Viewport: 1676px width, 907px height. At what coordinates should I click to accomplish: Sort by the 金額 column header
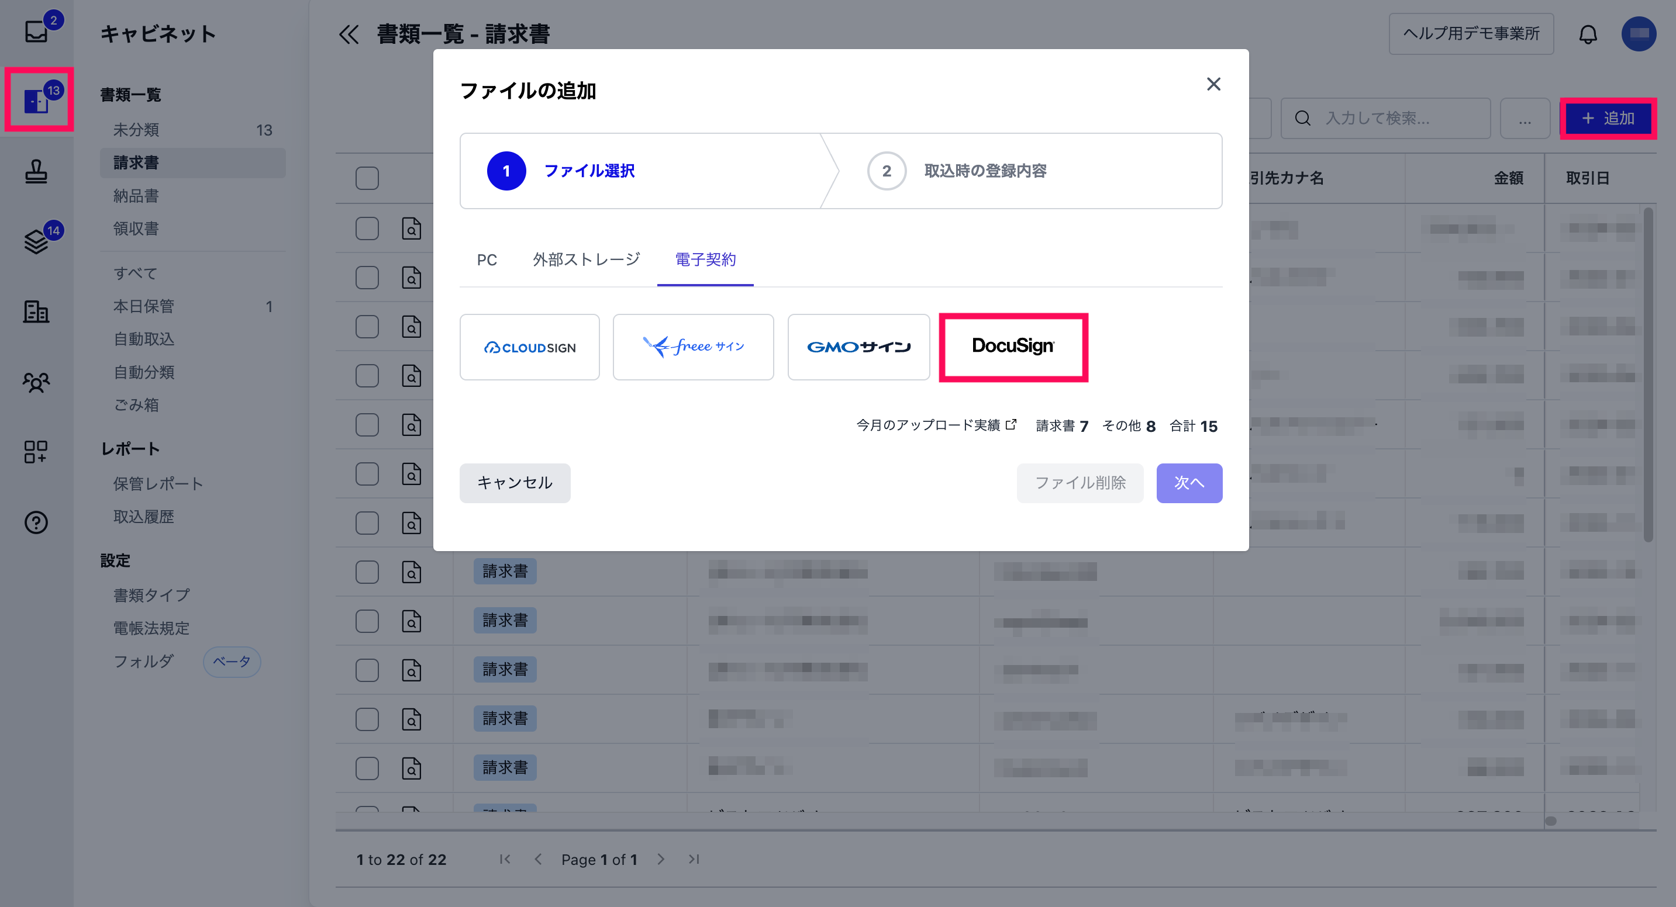tap(1508, 178)
